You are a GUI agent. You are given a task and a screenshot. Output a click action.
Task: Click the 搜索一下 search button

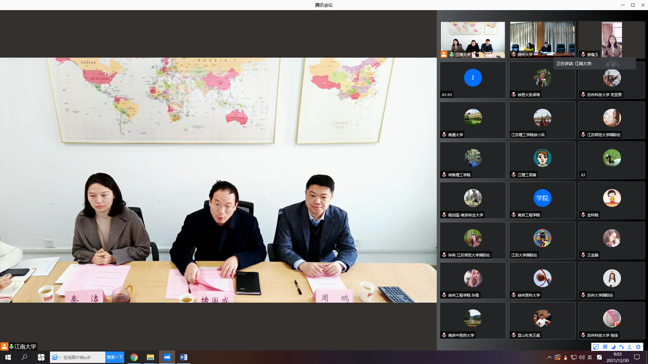click(115, 357)
